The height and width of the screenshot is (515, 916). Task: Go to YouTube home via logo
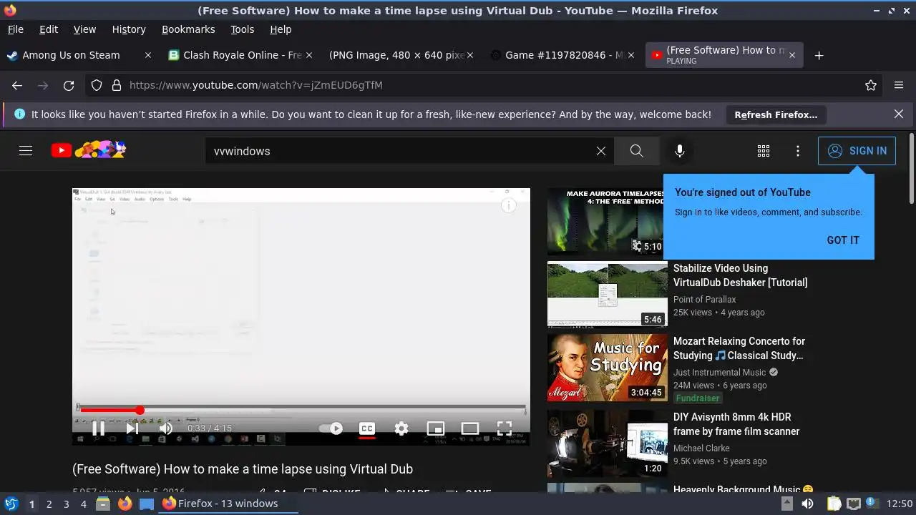point(89,150)
